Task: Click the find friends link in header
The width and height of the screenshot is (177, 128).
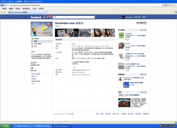Action: point(137,17)
